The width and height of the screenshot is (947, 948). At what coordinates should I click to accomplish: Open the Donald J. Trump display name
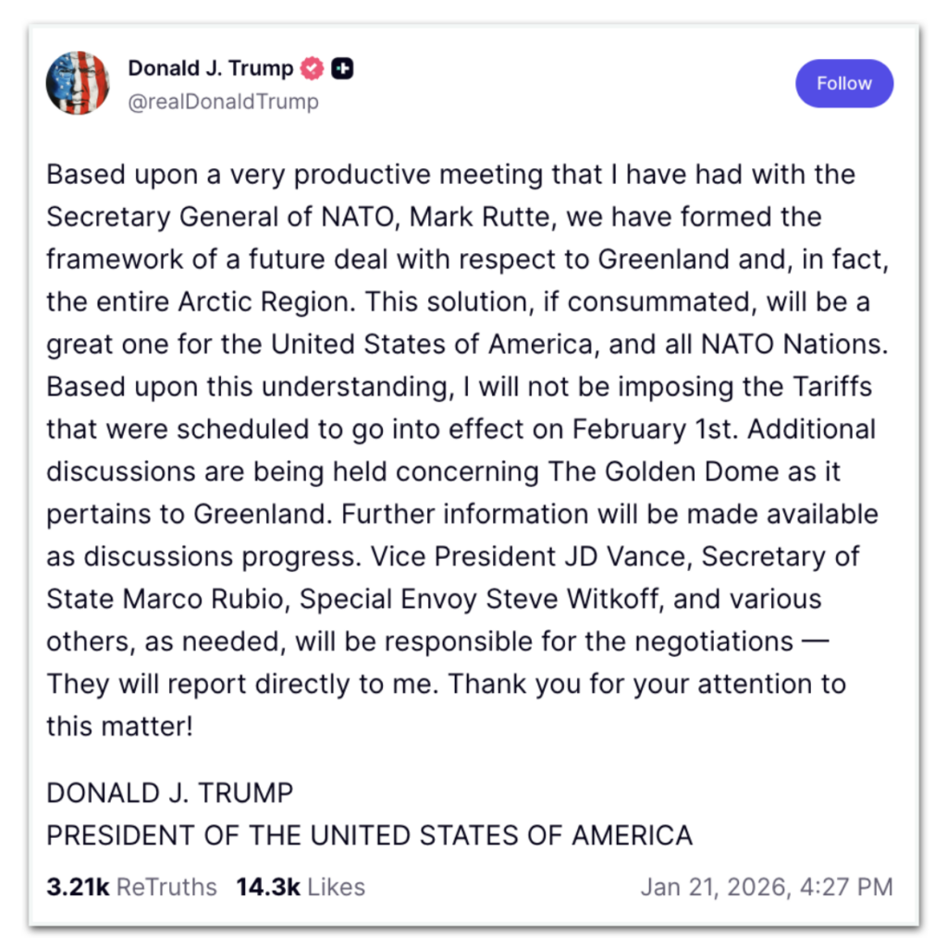210,68
